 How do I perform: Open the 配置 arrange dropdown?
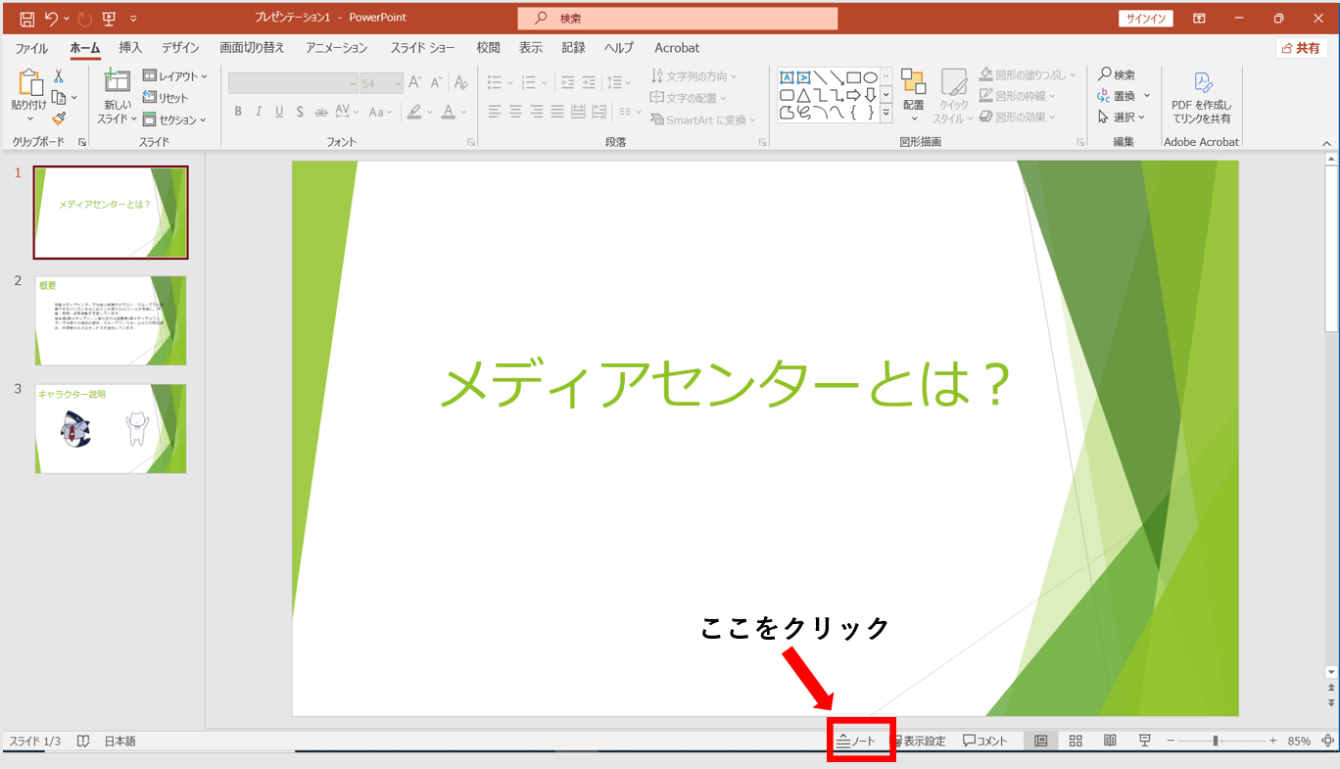(x=913, y=96)
